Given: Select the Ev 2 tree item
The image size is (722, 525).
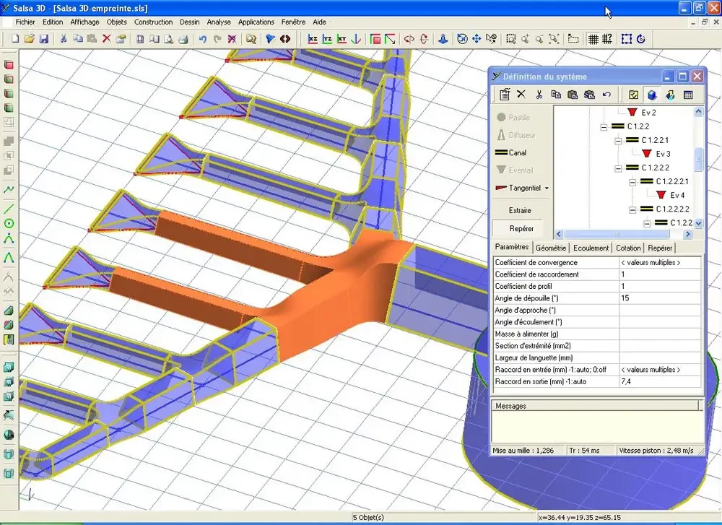Looking at the screenshot, I should pos(648,113).
